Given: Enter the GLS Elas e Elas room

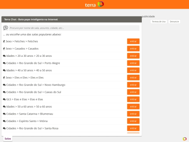Looking at the screenshot, I should point(133,99).
